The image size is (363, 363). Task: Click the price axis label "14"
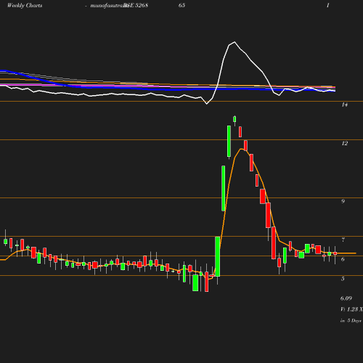[344, 105]
